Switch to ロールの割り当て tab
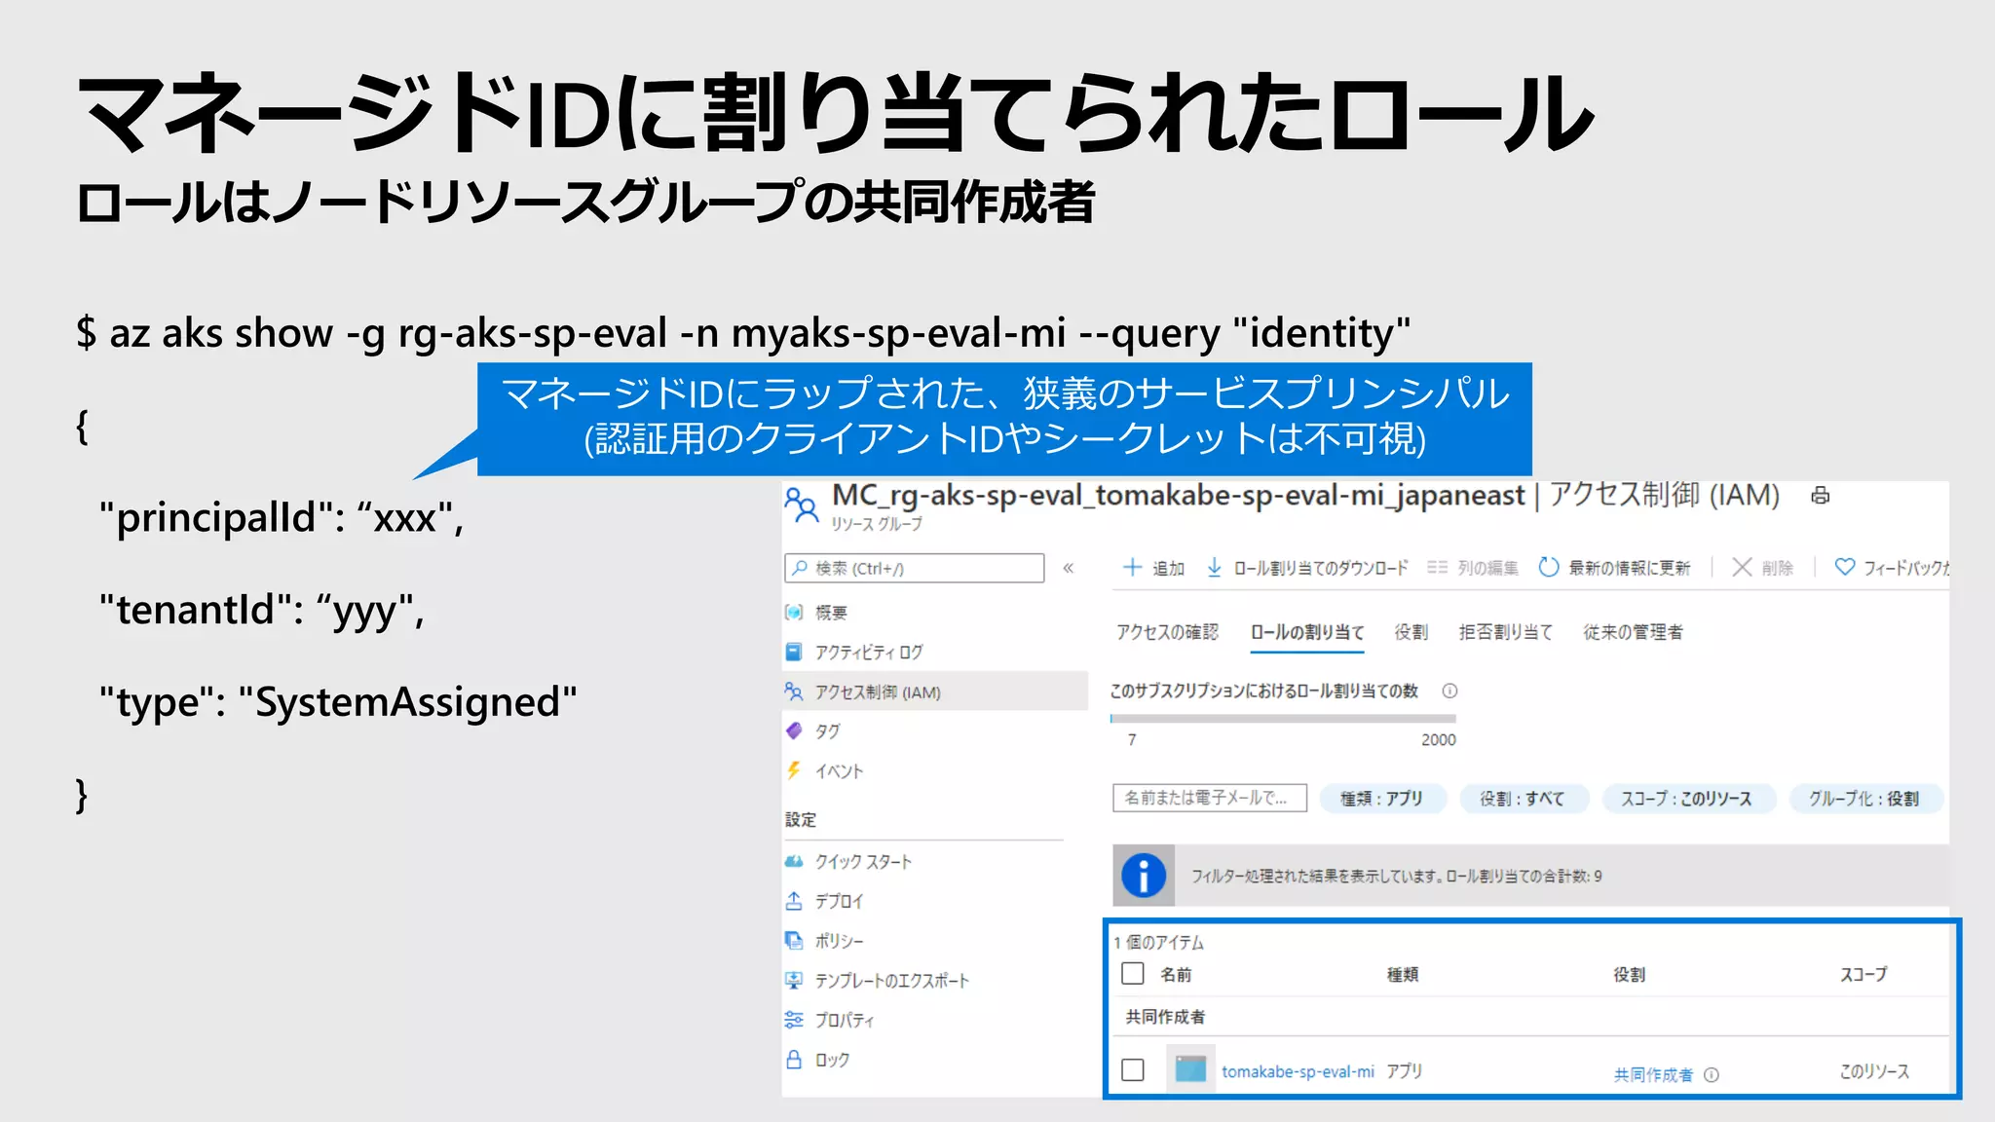 (1307, 632)
